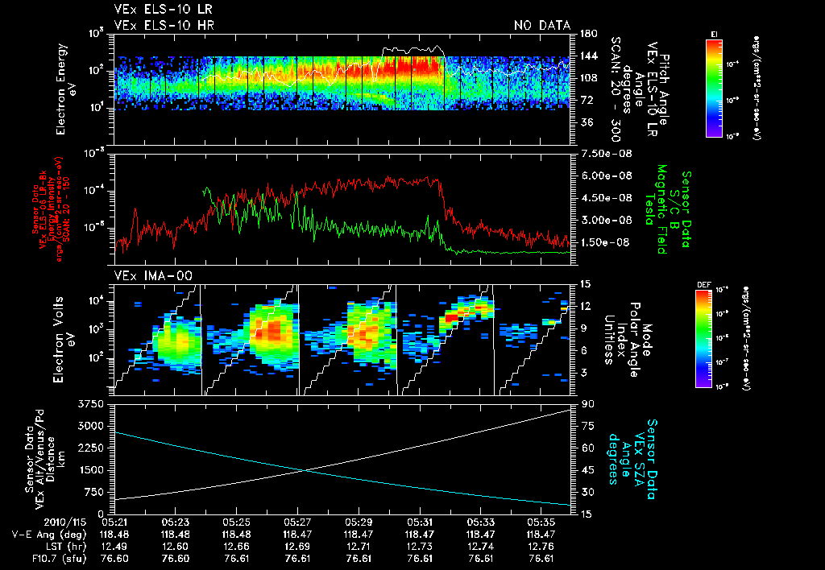This screenshot has width=825, height=570.
Task: Click LST value 12.73
Action: coord(420,547)
